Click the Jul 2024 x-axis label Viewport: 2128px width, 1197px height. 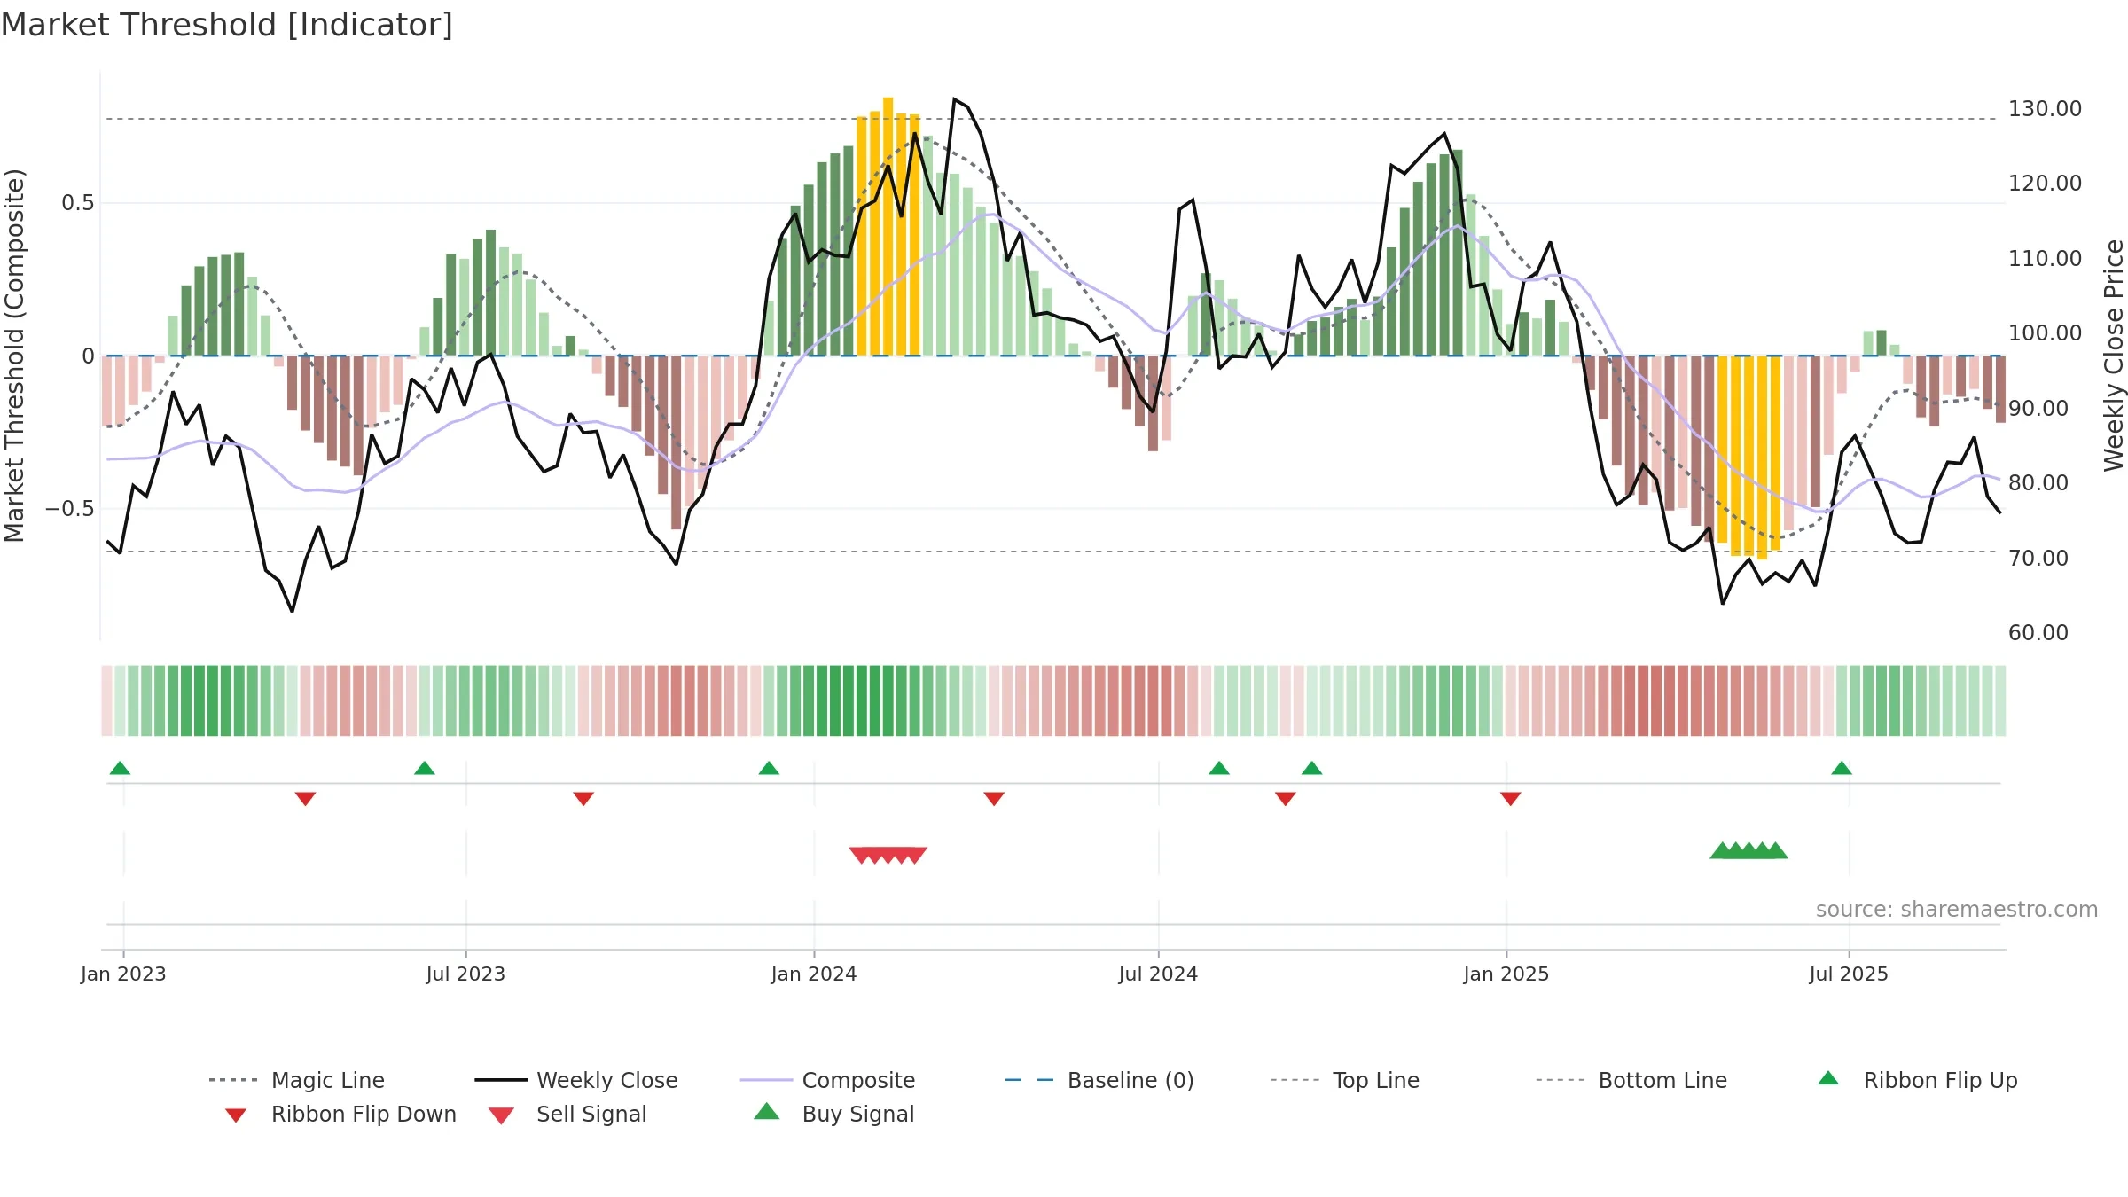pos(1158,974)
